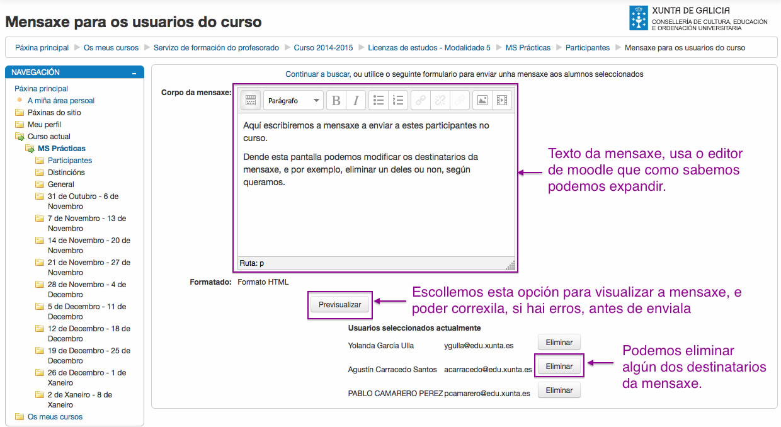781x427 pixels.
Task: Insert a numbered list
Action: pyautogui.click(x=399, y=100)
